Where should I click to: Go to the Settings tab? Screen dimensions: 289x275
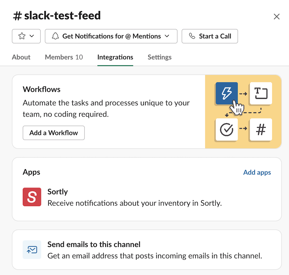click(x=160, y=57)
